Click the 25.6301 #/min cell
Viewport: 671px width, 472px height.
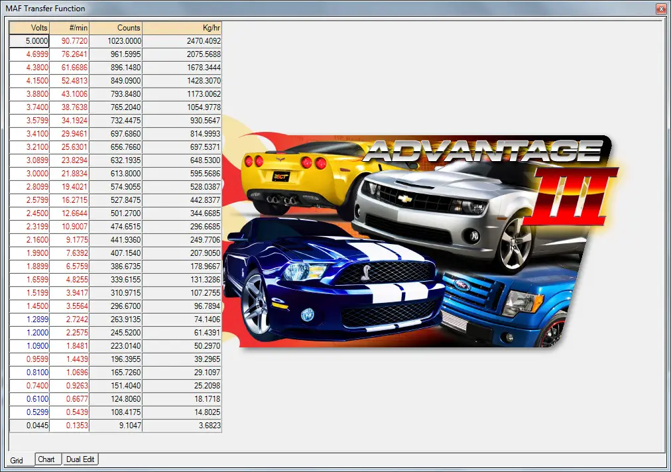[x=70, y=147]
